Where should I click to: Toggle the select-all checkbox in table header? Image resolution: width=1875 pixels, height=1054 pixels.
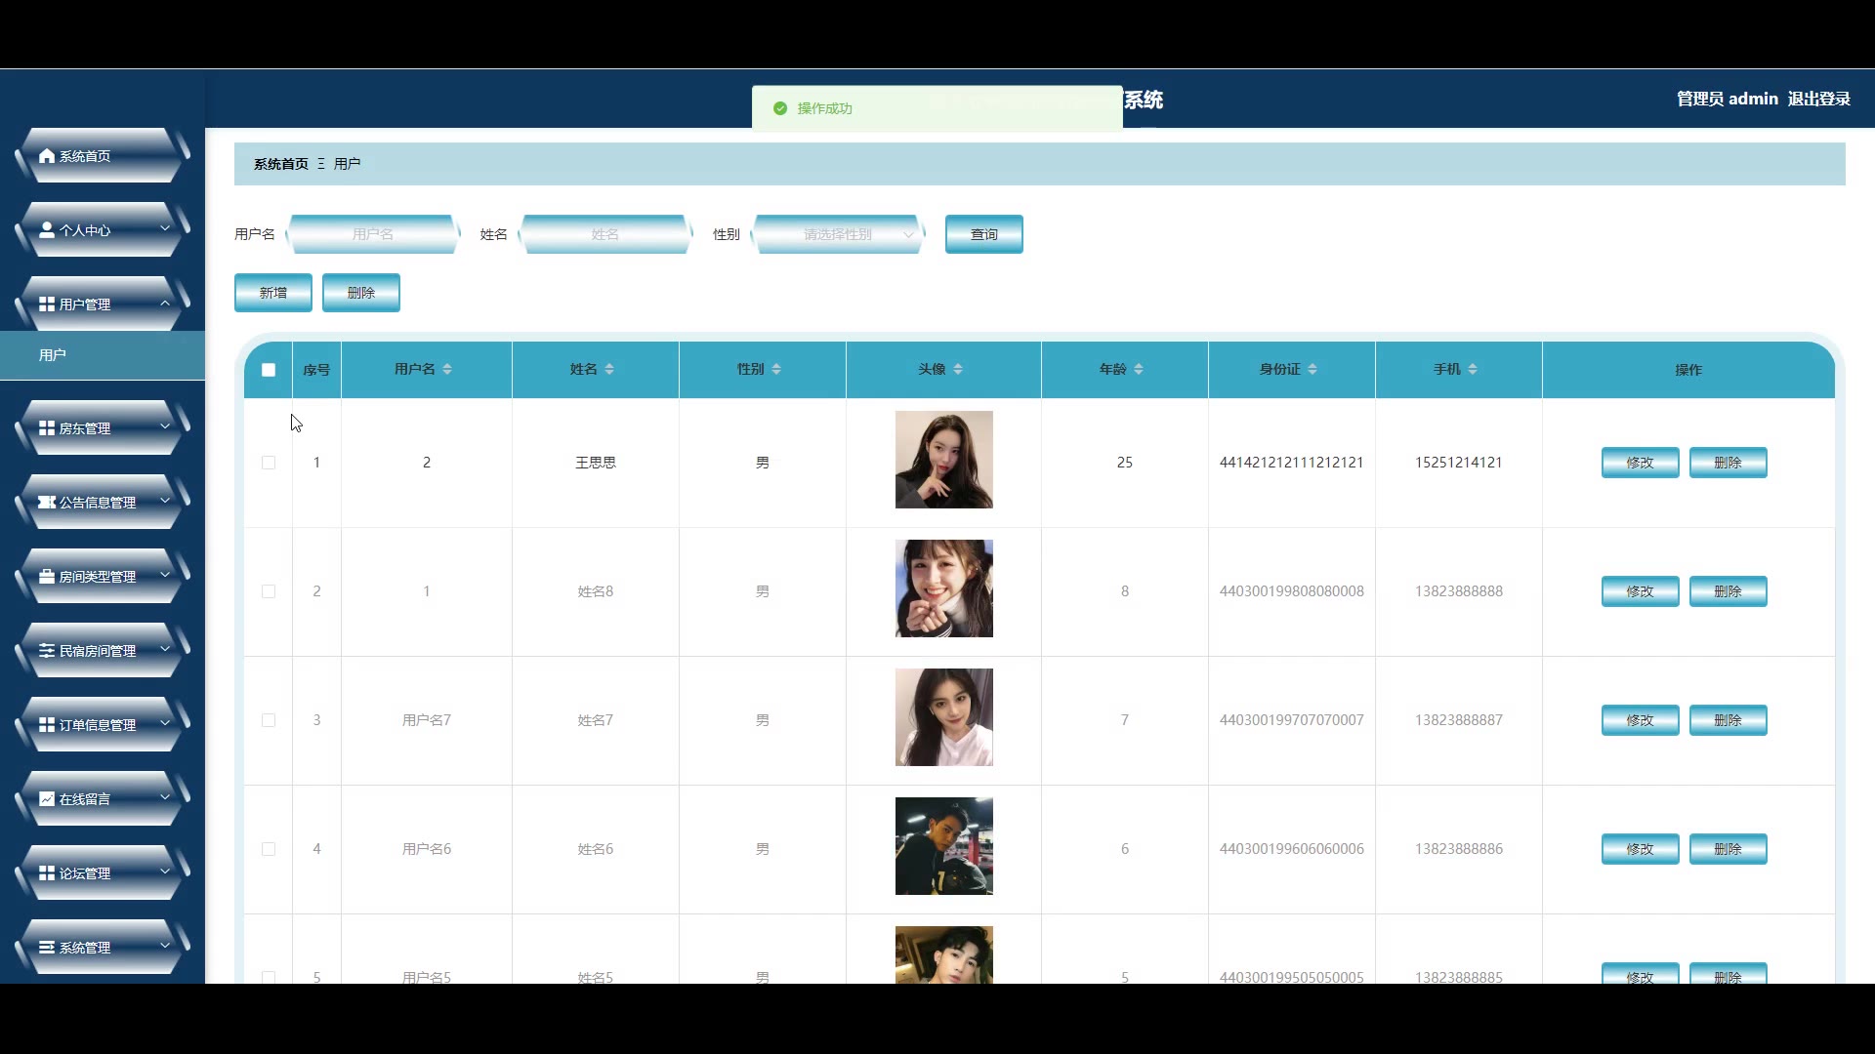[x=269, y=370]
